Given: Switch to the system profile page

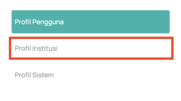Looking at the screenshot, I should pyautogui.click(x=91, y=75).
